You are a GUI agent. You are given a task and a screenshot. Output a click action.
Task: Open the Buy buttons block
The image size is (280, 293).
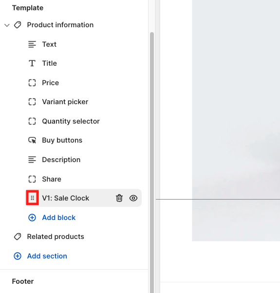coord(62,140)
